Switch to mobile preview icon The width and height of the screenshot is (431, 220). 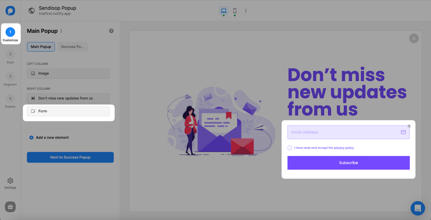click(235, 11)
